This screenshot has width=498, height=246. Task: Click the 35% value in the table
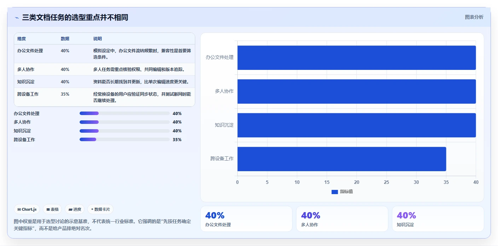(65, 94)
